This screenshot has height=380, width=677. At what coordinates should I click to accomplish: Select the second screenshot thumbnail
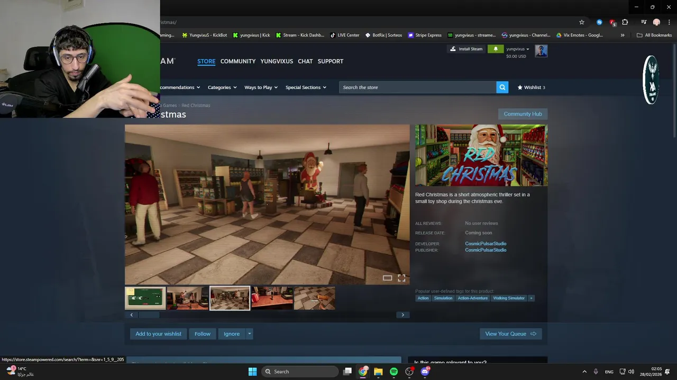[x=187, y=298]
